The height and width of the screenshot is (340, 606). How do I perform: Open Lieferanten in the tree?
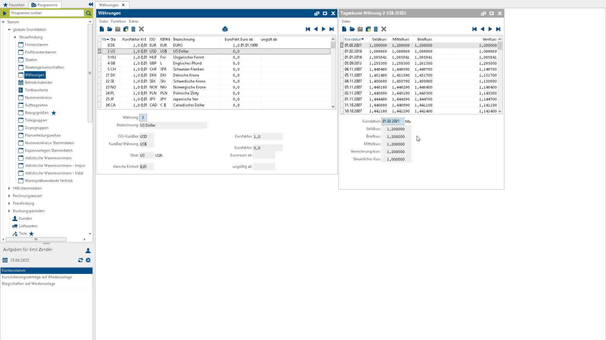[28, 226]
